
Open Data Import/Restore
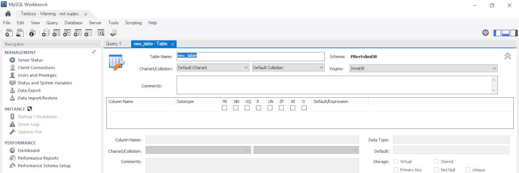point(37,98)
